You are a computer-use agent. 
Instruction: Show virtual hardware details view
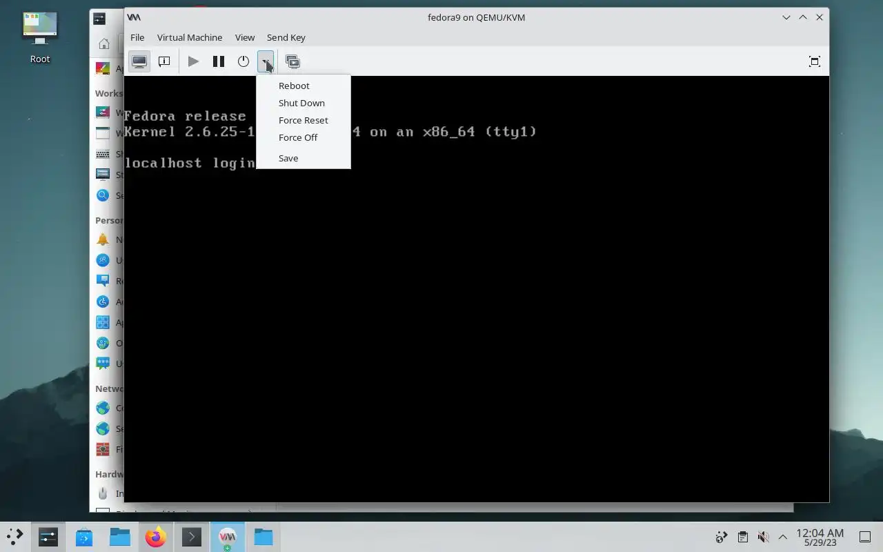pos(164,61)
